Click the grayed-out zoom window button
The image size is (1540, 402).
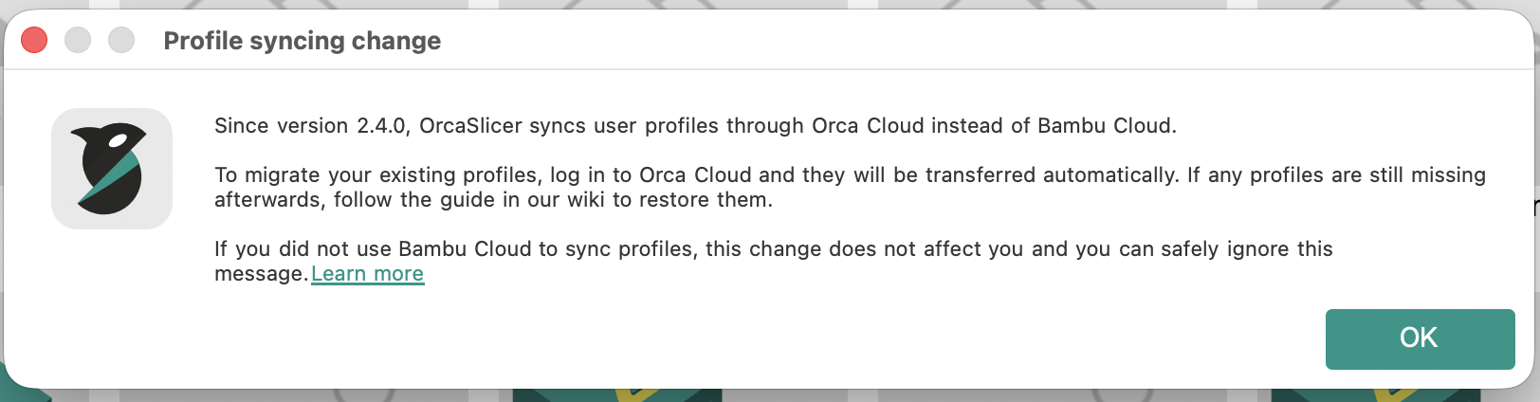(121, 41)
